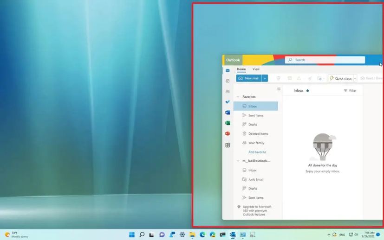Viewport: 384px width, 240px height.
Task: Click the Move to folder icon
Action: (x=319, y=78)
